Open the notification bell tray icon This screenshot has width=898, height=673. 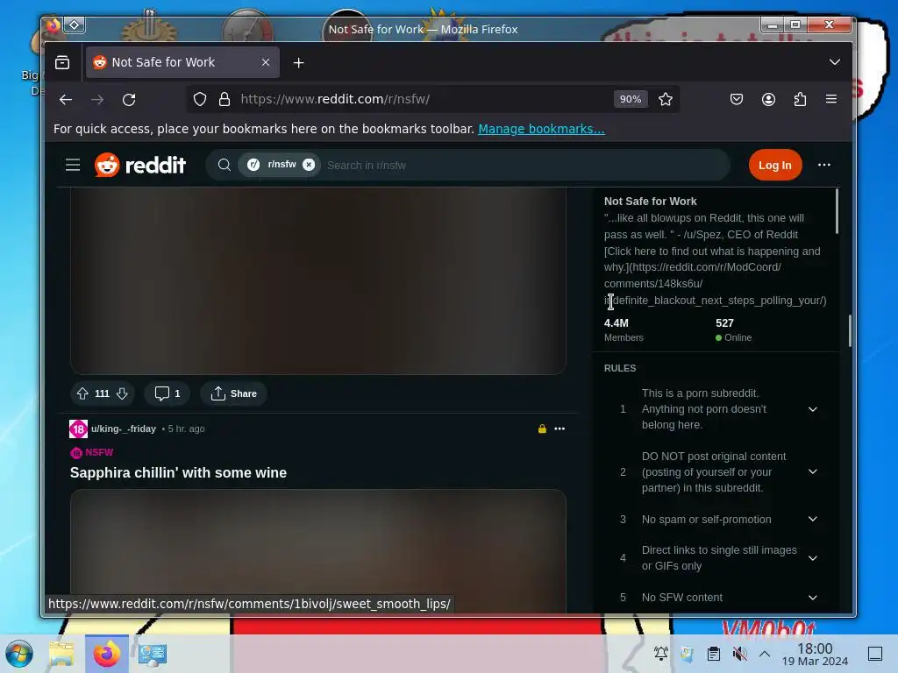[x=661, y=654]
